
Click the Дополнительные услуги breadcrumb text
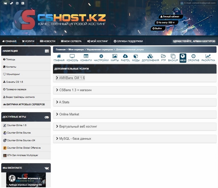[130, 49]
